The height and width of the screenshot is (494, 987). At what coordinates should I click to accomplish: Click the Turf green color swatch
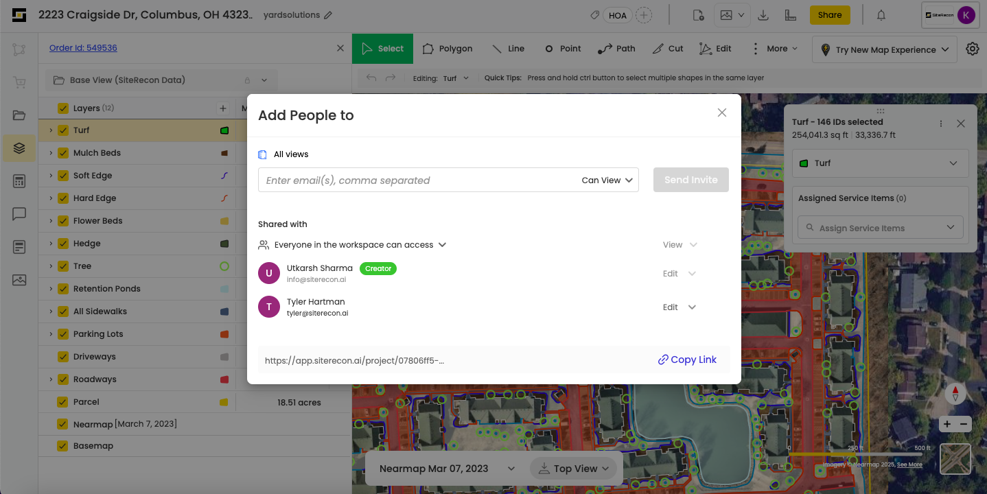pyautogui.click(x=224, y=130)
